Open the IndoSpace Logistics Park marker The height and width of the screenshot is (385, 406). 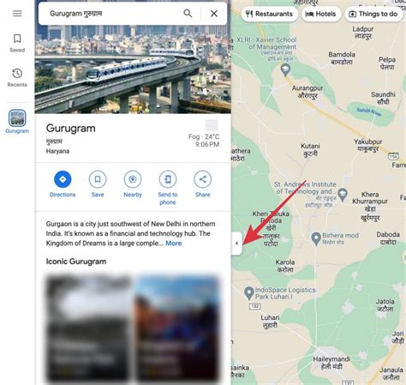click(x=249, y=293)
